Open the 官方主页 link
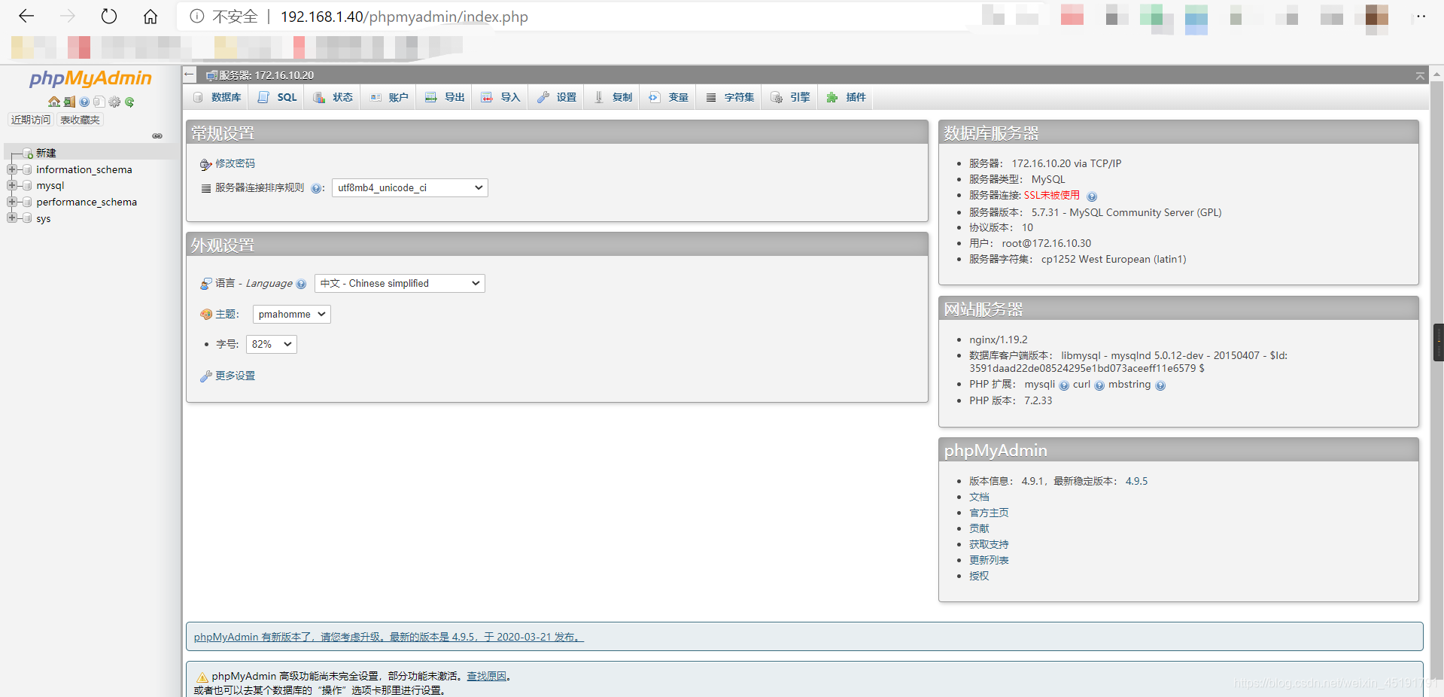The height and width of the screenshot is (697, 1444). (x=989, y=513)
